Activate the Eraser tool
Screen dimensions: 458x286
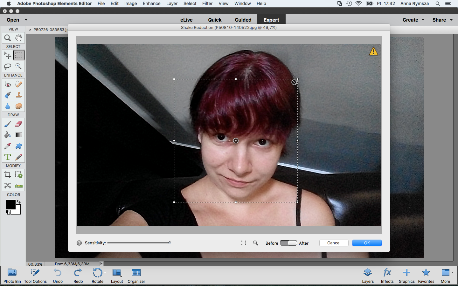coord(19,124)
